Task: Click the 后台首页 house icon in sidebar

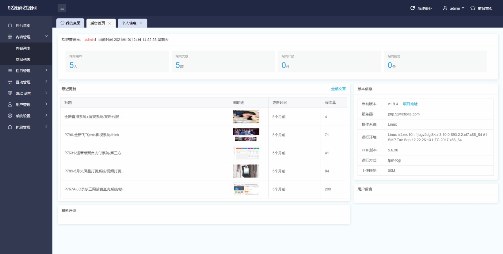Action: tap(10, 26)
